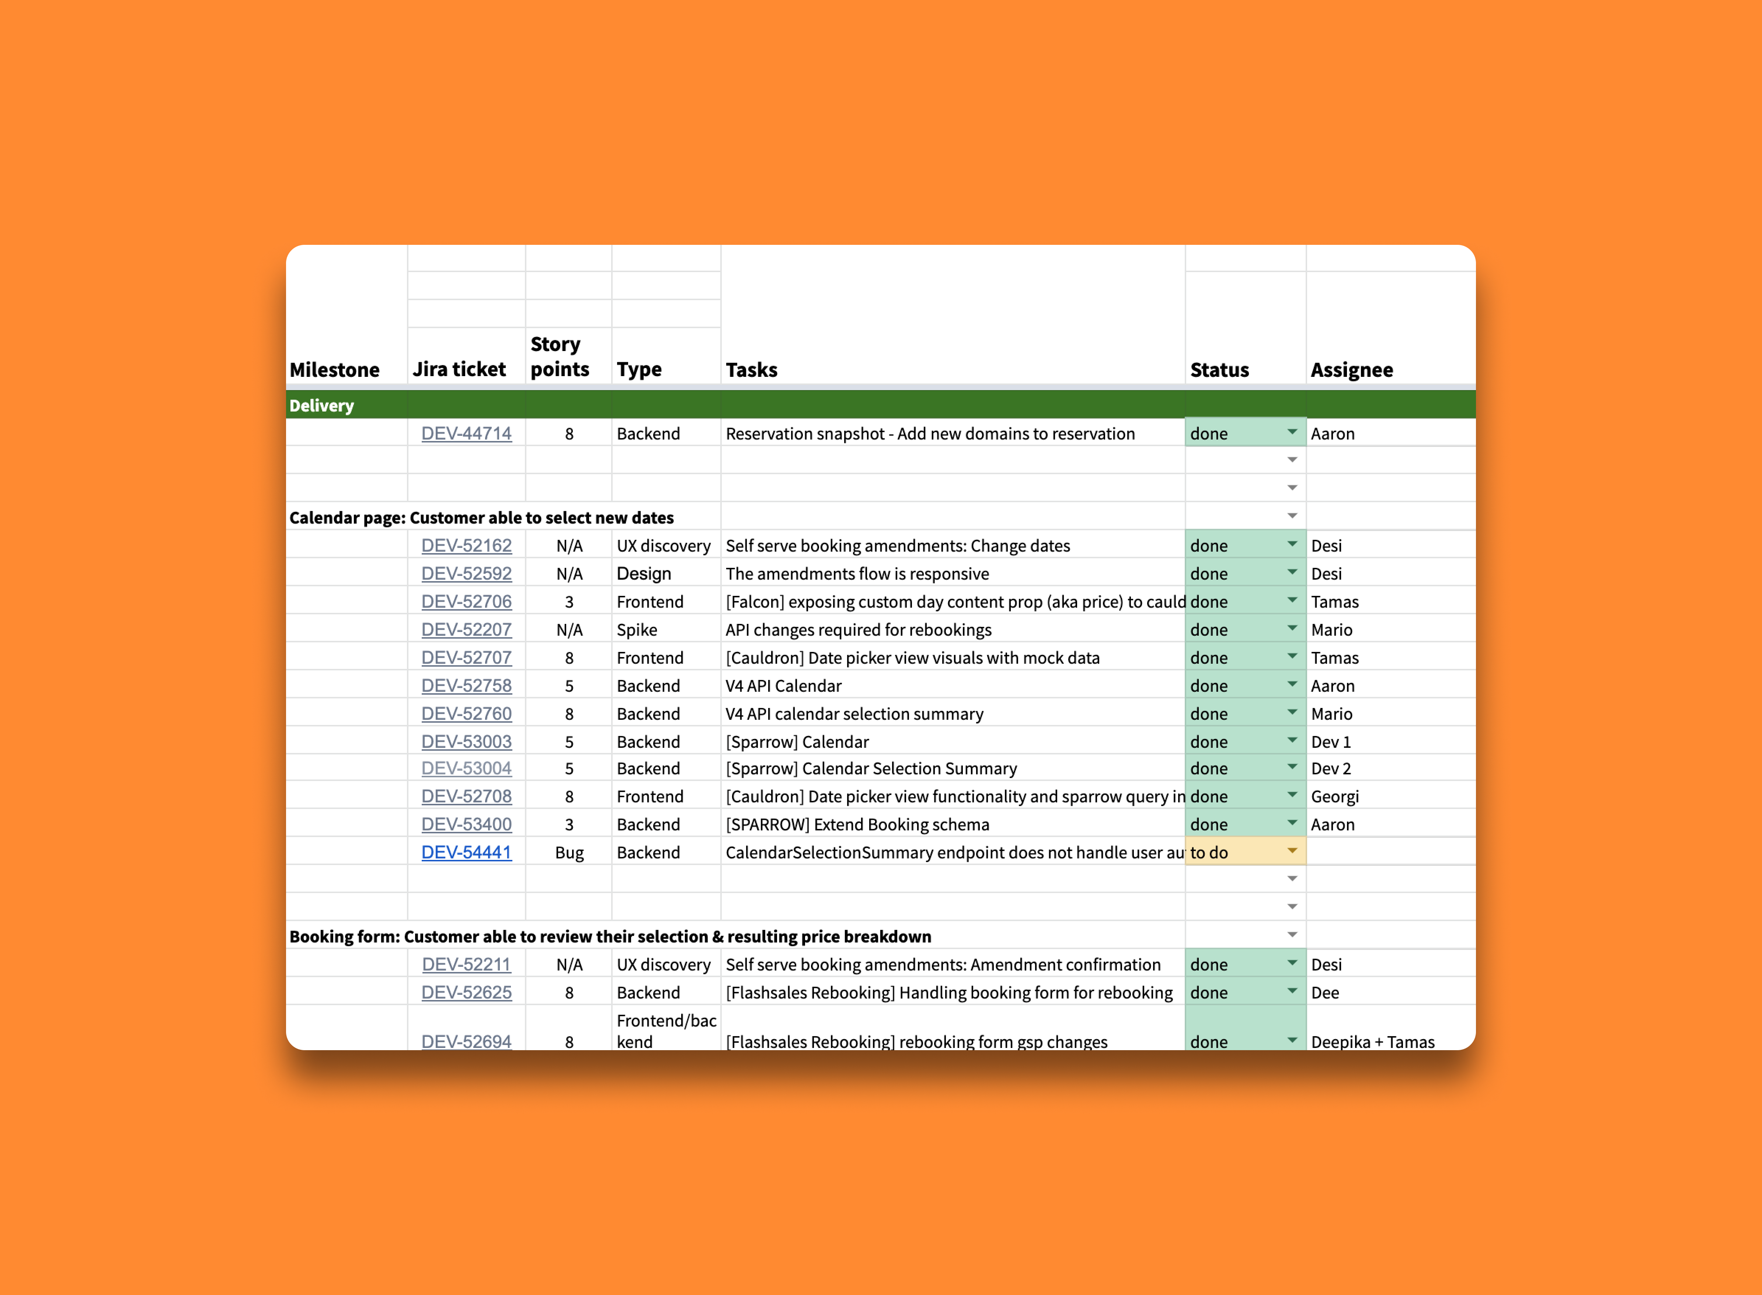1762x1295 pixels.
Task: Click the "Jira ticket" column header
Action: (459, 369)
